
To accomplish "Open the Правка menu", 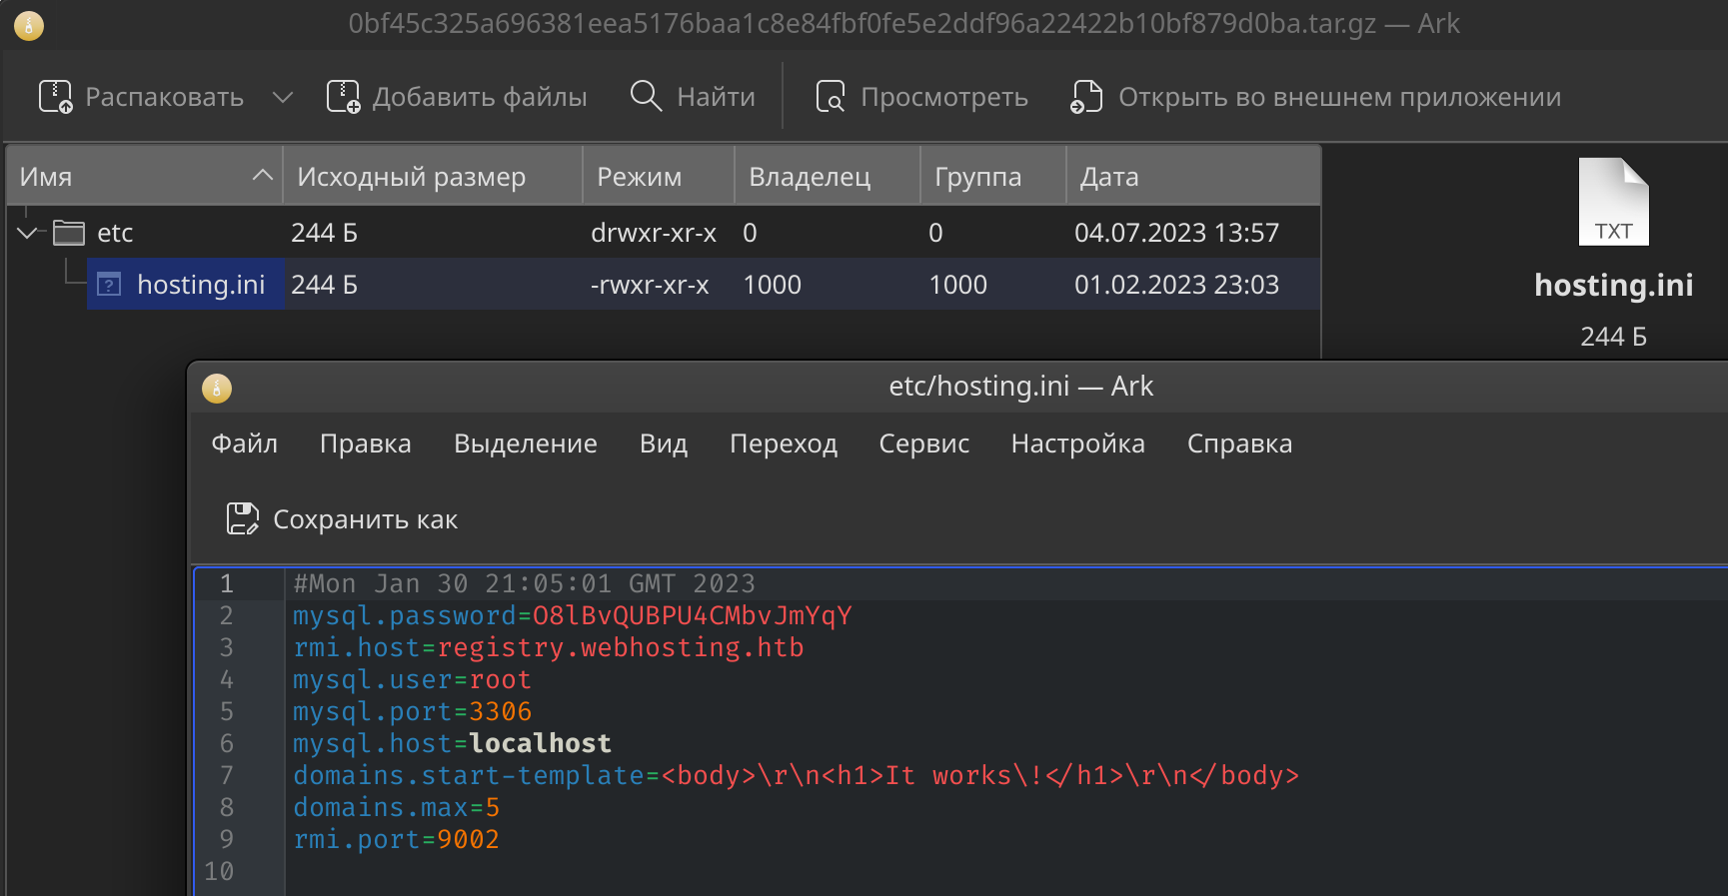I will click(x=366, y=444).
